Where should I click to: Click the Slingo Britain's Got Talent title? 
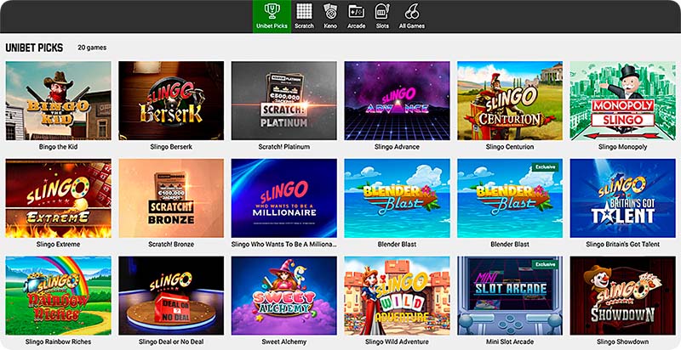623,245
